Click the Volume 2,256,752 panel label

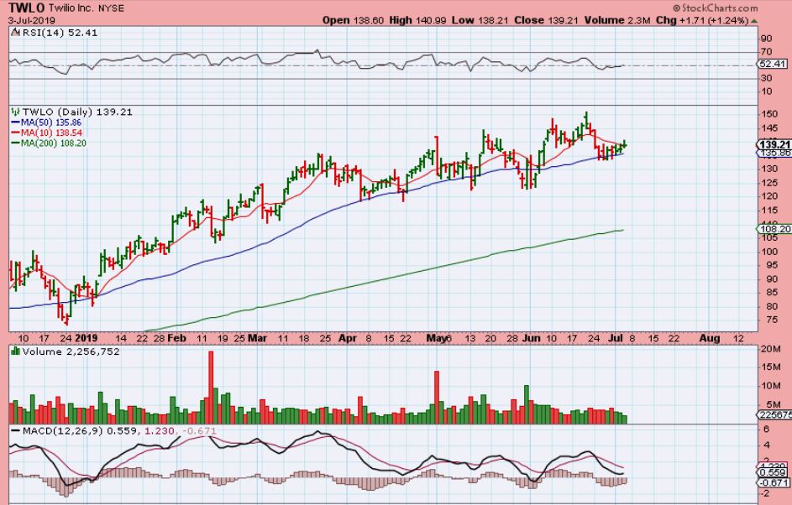[x=71, y=351]
